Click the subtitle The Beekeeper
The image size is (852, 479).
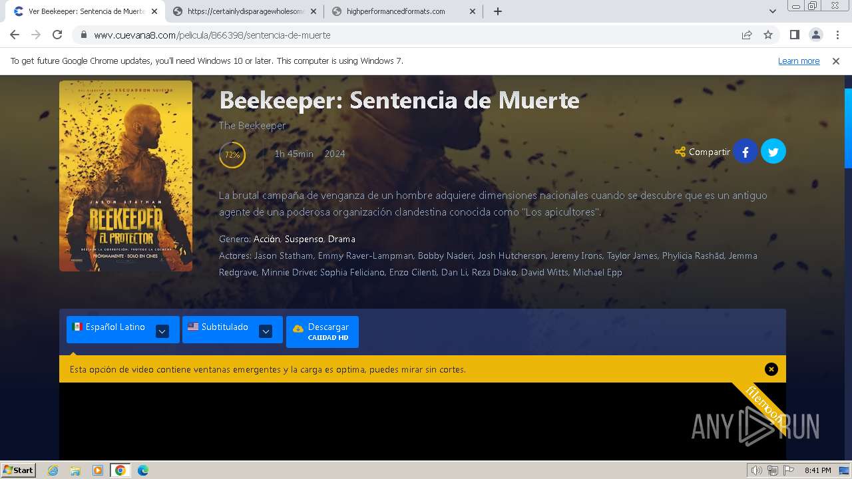(x=252, y=126)
